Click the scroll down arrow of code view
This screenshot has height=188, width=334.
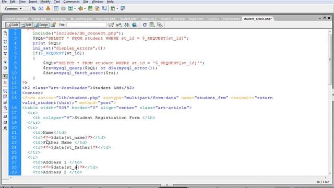330,173
